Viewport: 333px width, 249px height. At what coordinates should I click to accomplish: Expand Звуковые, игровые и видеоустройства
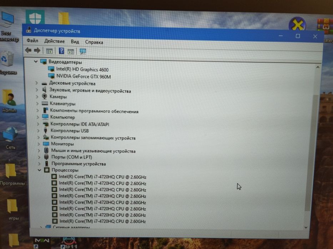(x=37, y=90)
